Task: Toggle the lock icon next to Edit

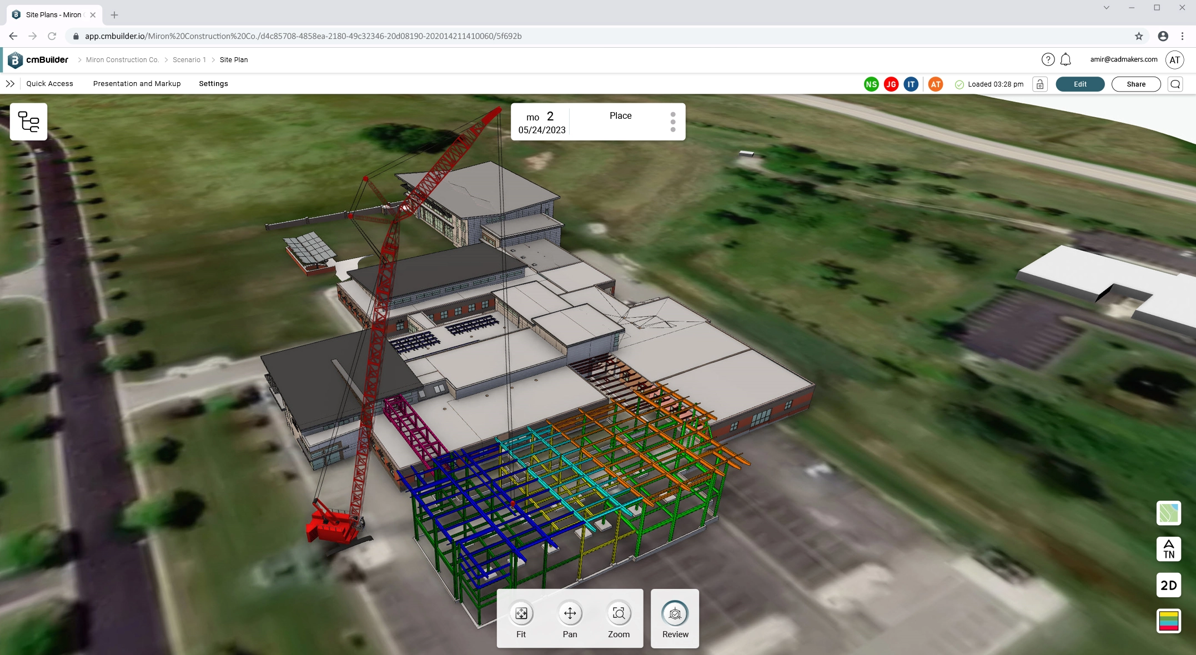Action: click(x=1040, y=84)
